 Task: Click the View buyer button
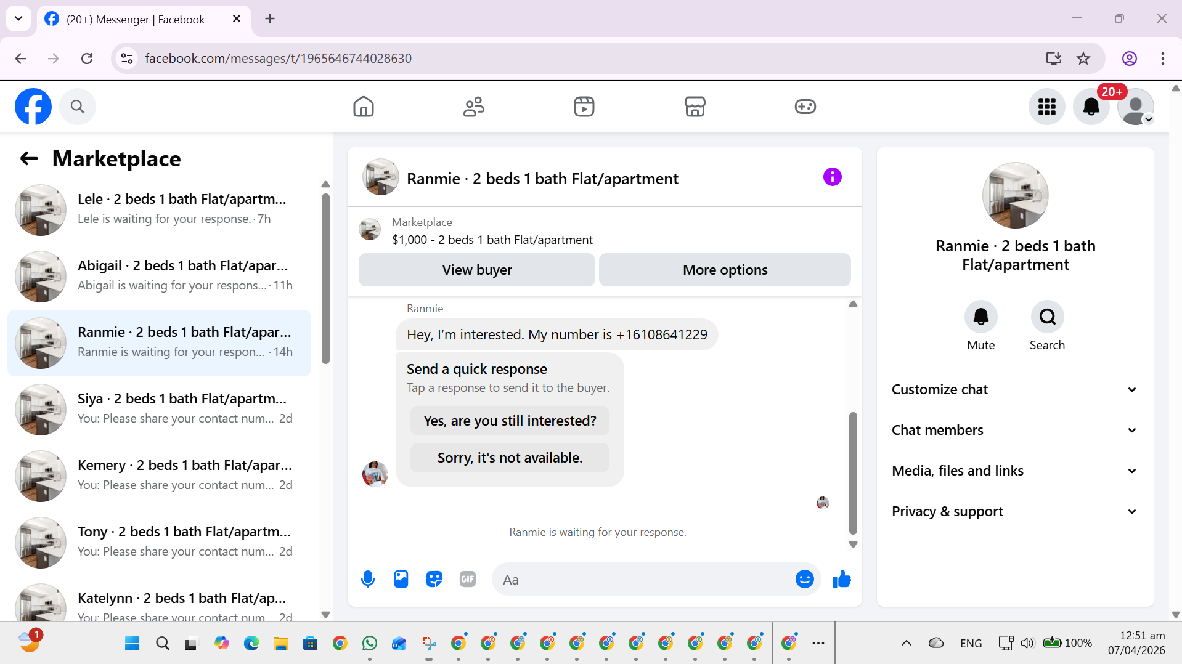[477, 270]
